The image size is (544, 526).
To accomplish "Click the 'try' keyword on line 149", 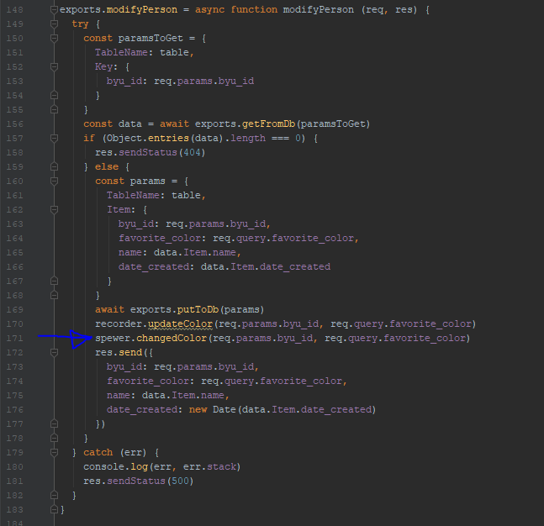I will 80,24.
